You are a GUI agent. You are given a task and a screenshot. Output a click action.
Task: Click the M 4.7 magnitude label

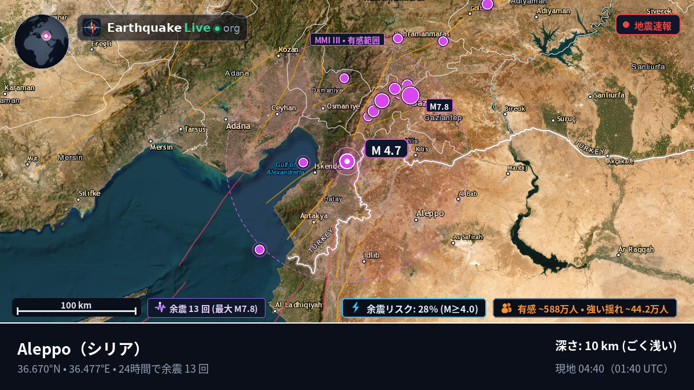(386, 150)
